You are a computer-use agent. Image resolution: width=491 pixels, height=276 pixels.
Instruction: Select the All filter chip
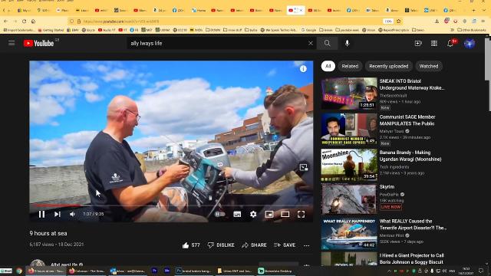(x=328, y=66)
